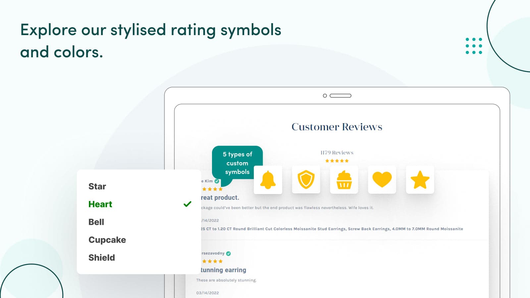Open the '5 types of custom symbols' tooltip

point(237,163)
